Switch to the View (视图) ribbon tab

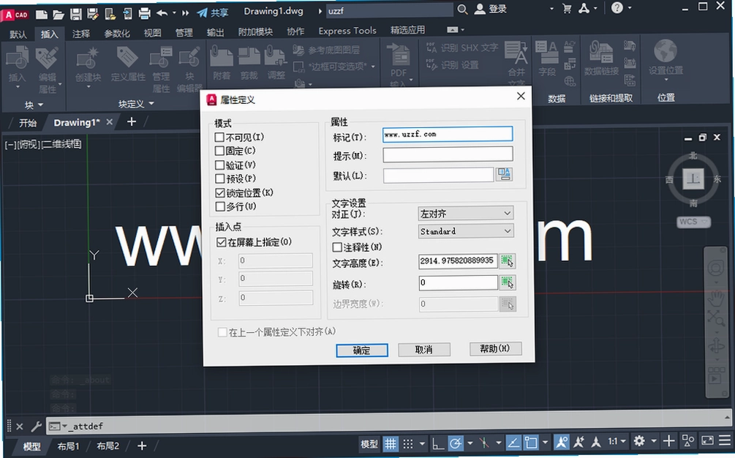coord(152,33)
